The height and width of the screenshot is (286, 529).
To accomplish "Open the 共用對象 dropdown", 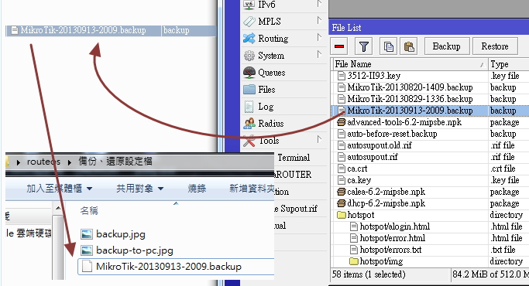I will click(x=140, y=189).
